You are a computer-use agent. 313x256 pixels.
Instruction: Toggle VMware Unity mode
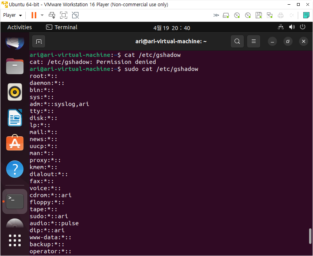(x=75, y=15)
